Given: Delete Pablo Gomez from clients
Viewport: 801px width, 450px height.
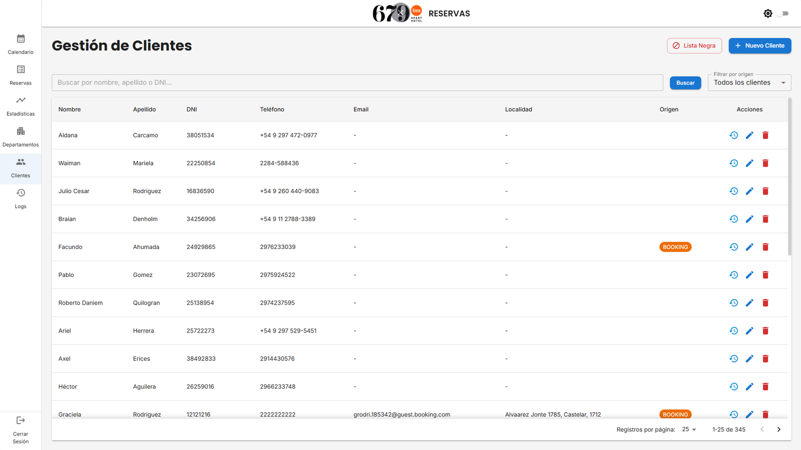Looking at the screenshot, I should tap(765, 275).
